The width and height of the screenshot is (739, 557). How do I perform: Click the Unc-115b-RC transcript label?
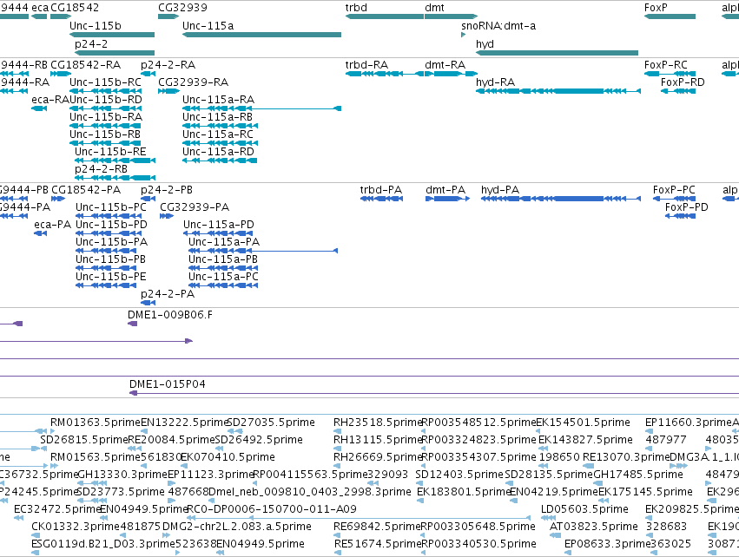[x=106, y=82]
